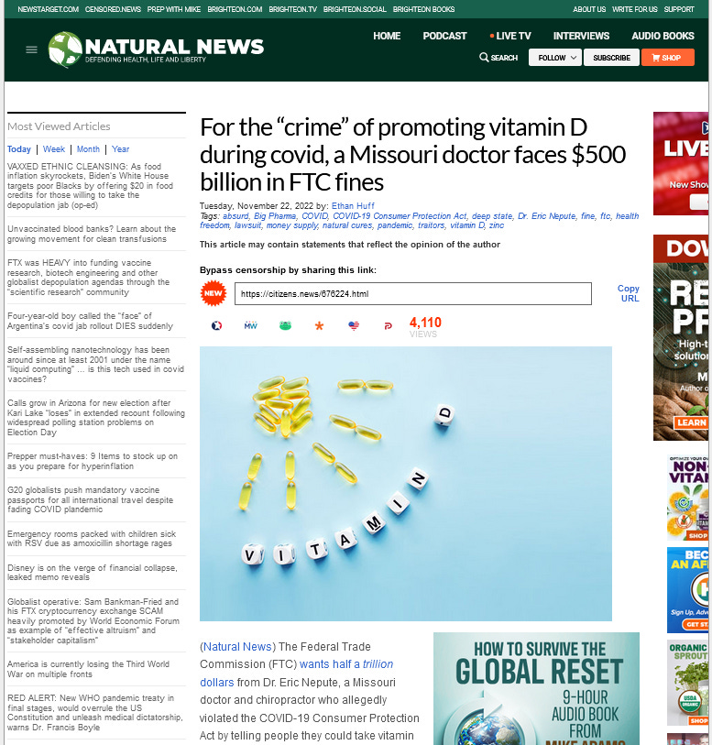Image resolution: width=712 pixels, height=745 pixels.
Task: Open the Brighteon.Social top link
Action: 355,9
